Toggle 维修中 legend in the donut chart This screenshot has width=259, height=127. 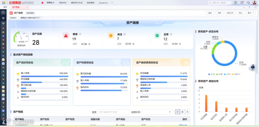point(236,74)
